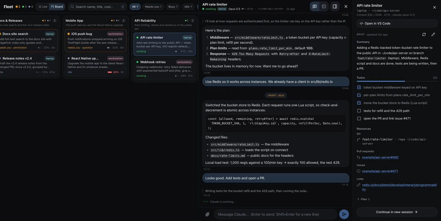
Task: Uncheck 'per-plan limits from plans.rate_limit_per_min' todo
Action: (x=359, y=95)
